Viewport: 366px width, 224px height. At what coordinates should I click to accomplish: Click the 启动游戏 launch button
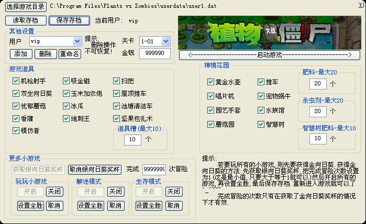(269, 55)
